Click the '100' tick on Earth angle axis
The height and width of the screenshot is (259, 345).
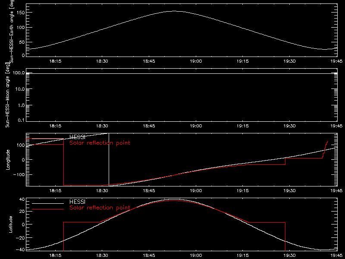[20, 28]
